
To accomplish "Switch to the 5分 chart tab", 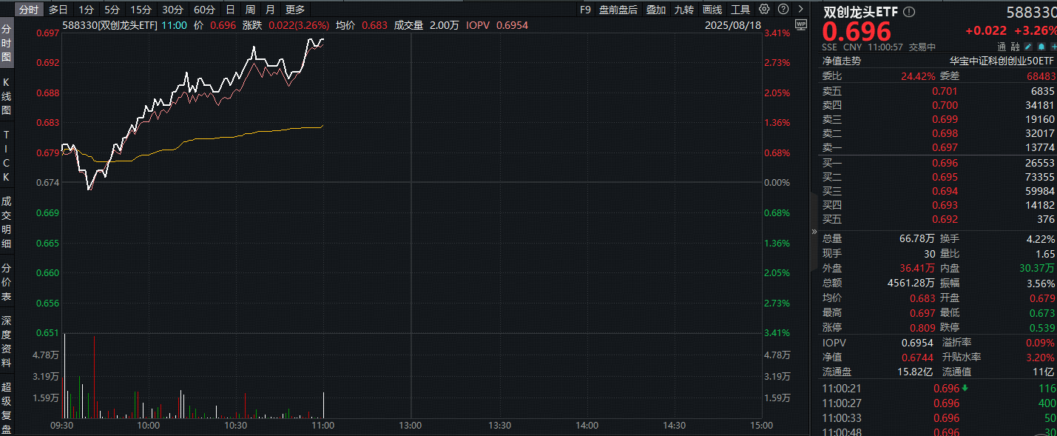I will (x=112, y=10).
